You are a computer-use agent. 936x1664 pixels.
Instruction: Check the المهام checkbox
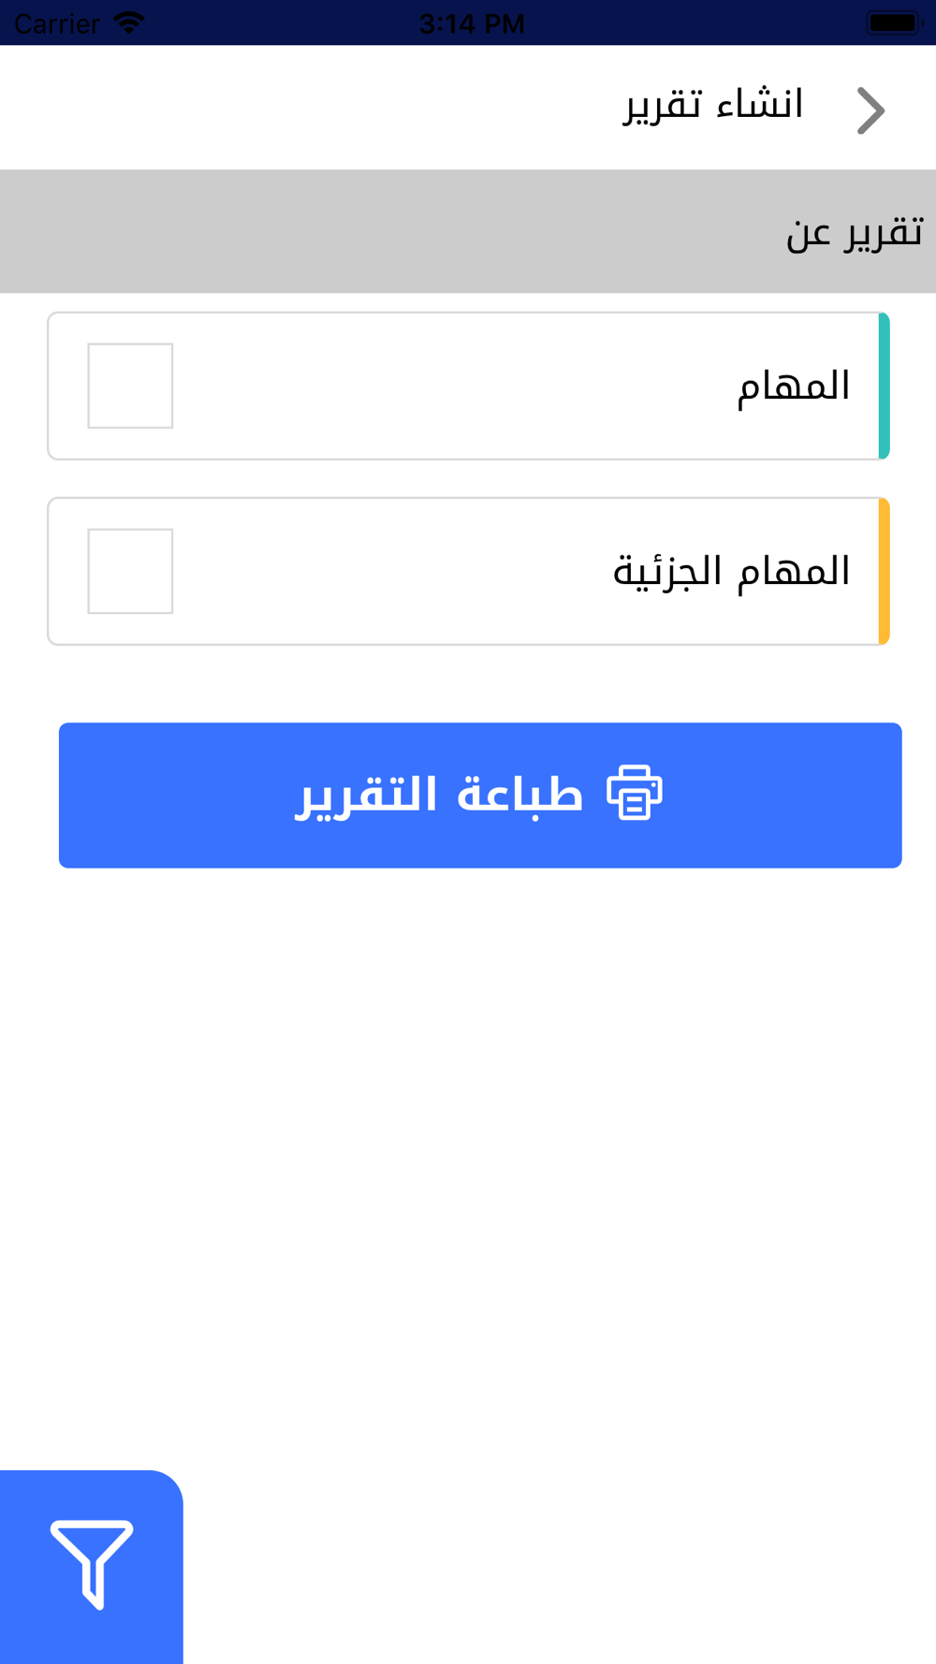(x=130, y=386)
